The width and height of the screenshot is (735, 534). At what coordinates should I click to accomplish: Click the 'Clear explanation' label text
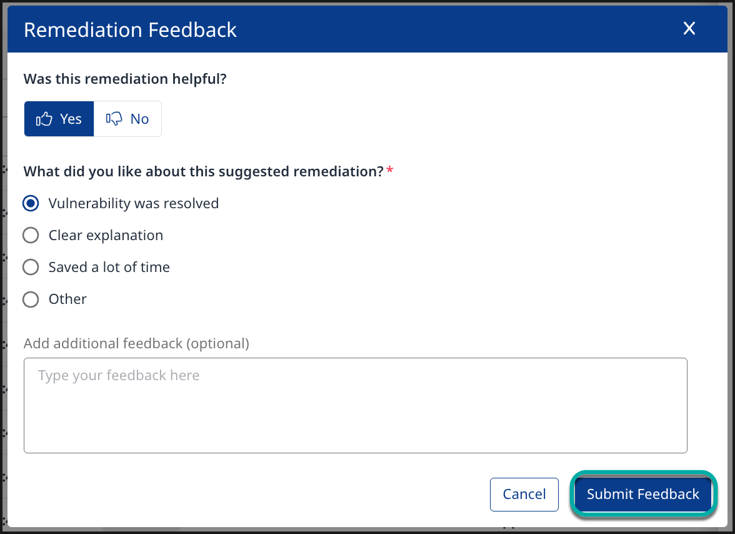tap(106, 235)
